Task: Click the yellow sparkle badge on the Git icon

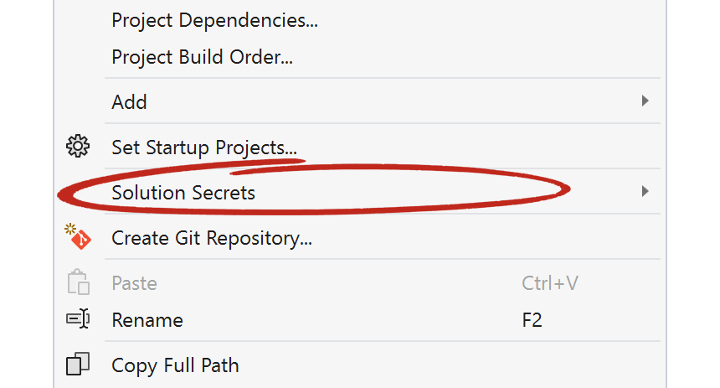Action: click(x=69, y=229)
